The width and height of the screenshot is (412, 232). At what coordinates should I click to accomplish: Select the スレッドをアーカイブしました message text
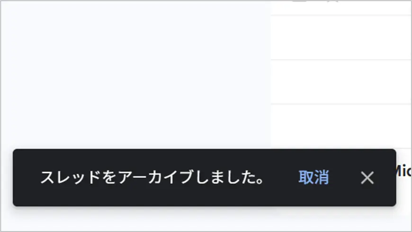[152, 178]
